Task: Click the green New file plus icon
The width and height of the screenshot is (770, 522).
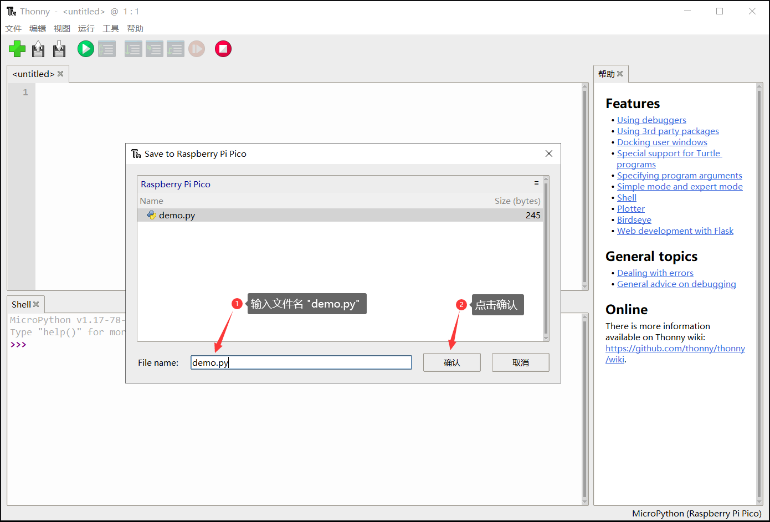Action: click(x=17, y=49)
